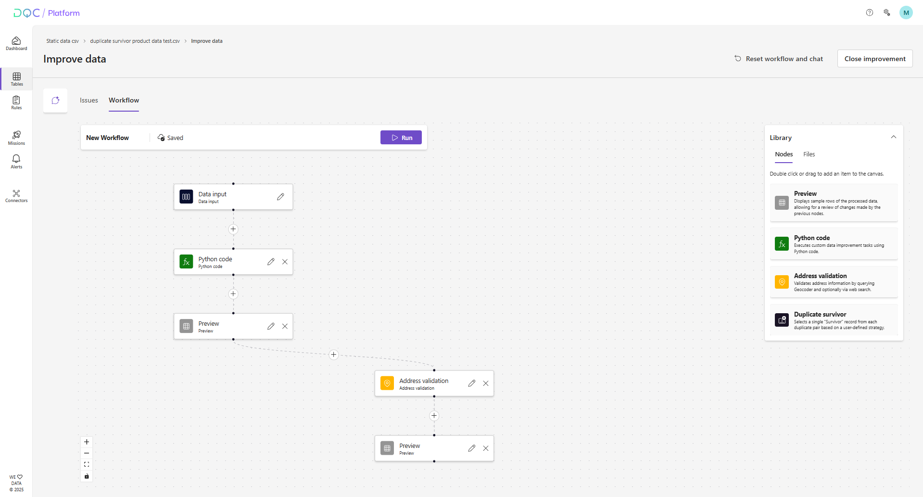
Task: Open the Dashboard sidebar icon
Action: [16, 43]
